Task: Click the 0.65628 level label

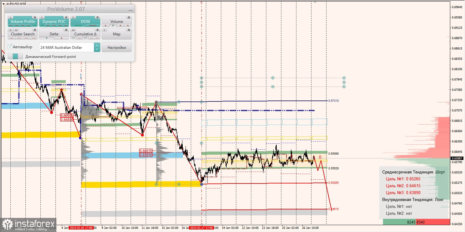Action: click(x=333, y=168)
